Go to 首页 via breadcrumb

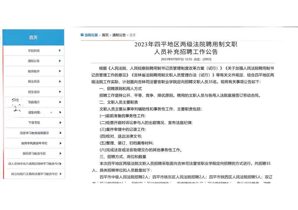click(x=105, y=35)
